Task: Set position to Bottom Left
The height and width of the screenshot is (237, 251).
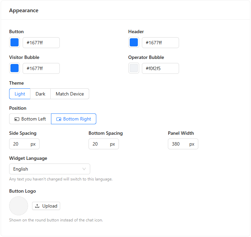Action: point(30,119)
